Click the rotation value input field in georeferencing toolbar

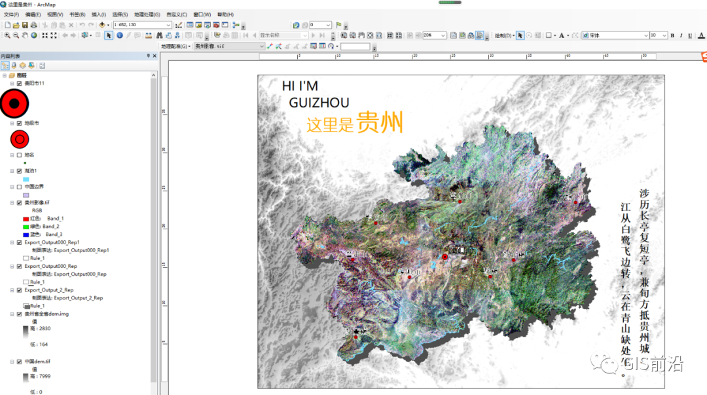click(355, 46)
